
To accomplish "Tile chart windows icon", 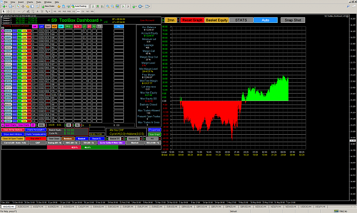I will 117,6.
